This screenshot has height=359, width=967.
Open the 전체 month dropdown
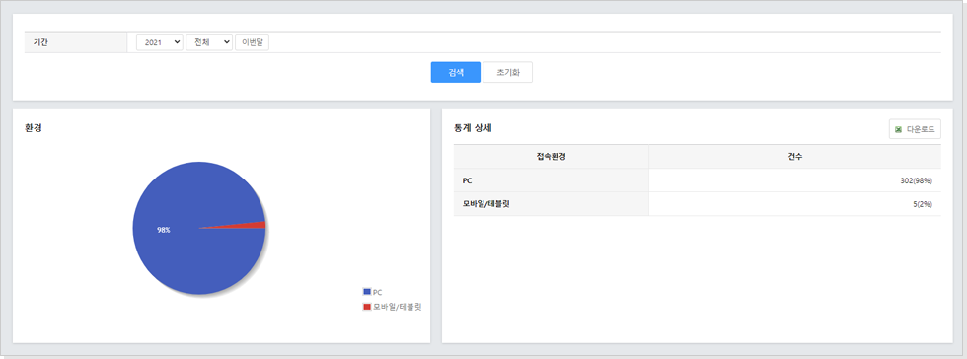209,42
